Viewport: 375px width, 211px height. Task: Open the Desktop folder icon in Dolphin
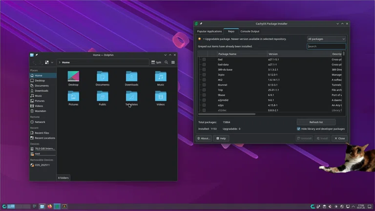point(73,76)
